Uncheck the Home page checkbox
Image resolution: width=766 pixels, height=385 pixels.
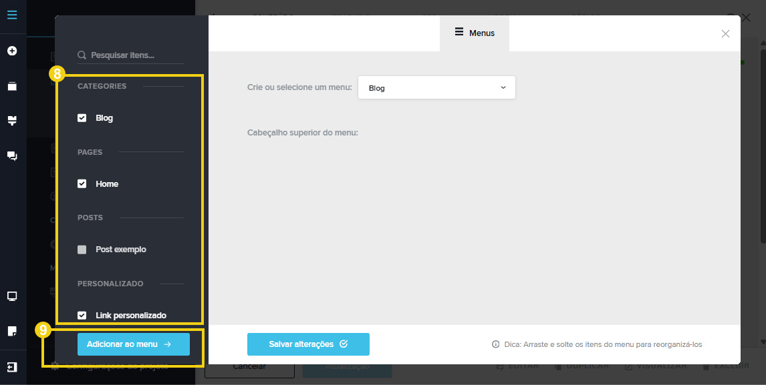point(82,184)
